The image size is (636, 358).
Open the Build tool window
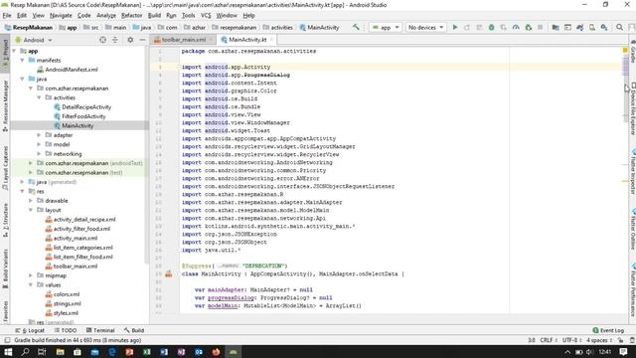click(x=134, y=330)
